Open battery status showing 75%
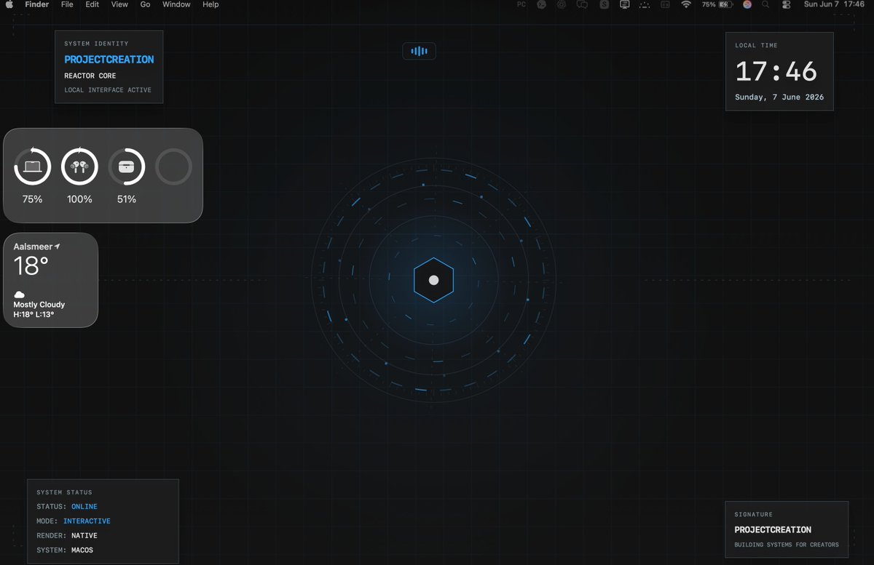The width and height of the screenshot is (874, 565). click(x=717, y=4)
